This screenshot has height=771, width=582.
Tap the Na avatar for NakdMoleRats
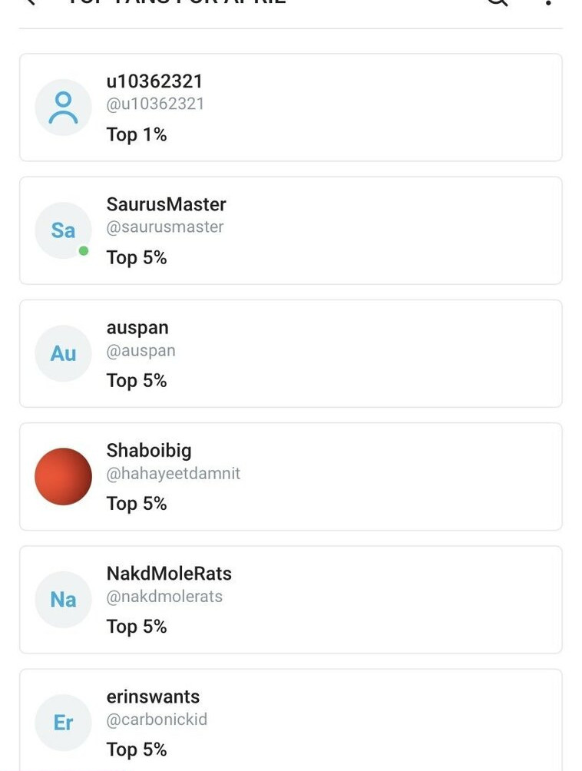tap(63, 600)
